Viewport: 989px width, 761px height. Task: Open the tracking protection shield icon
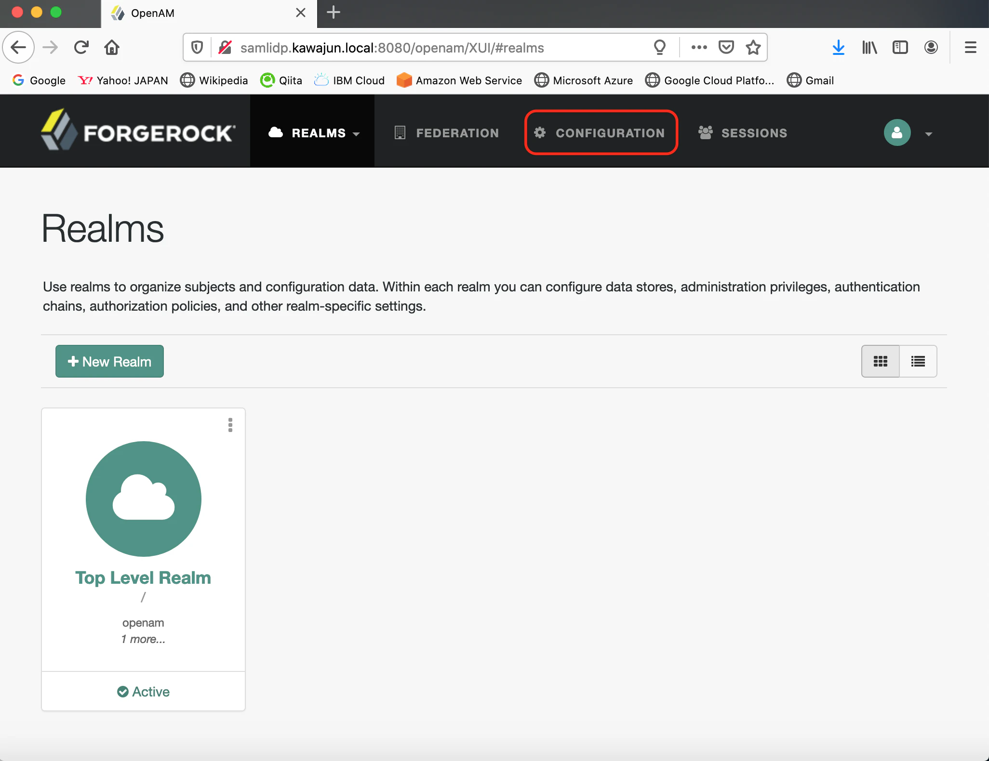click(197, 47)
